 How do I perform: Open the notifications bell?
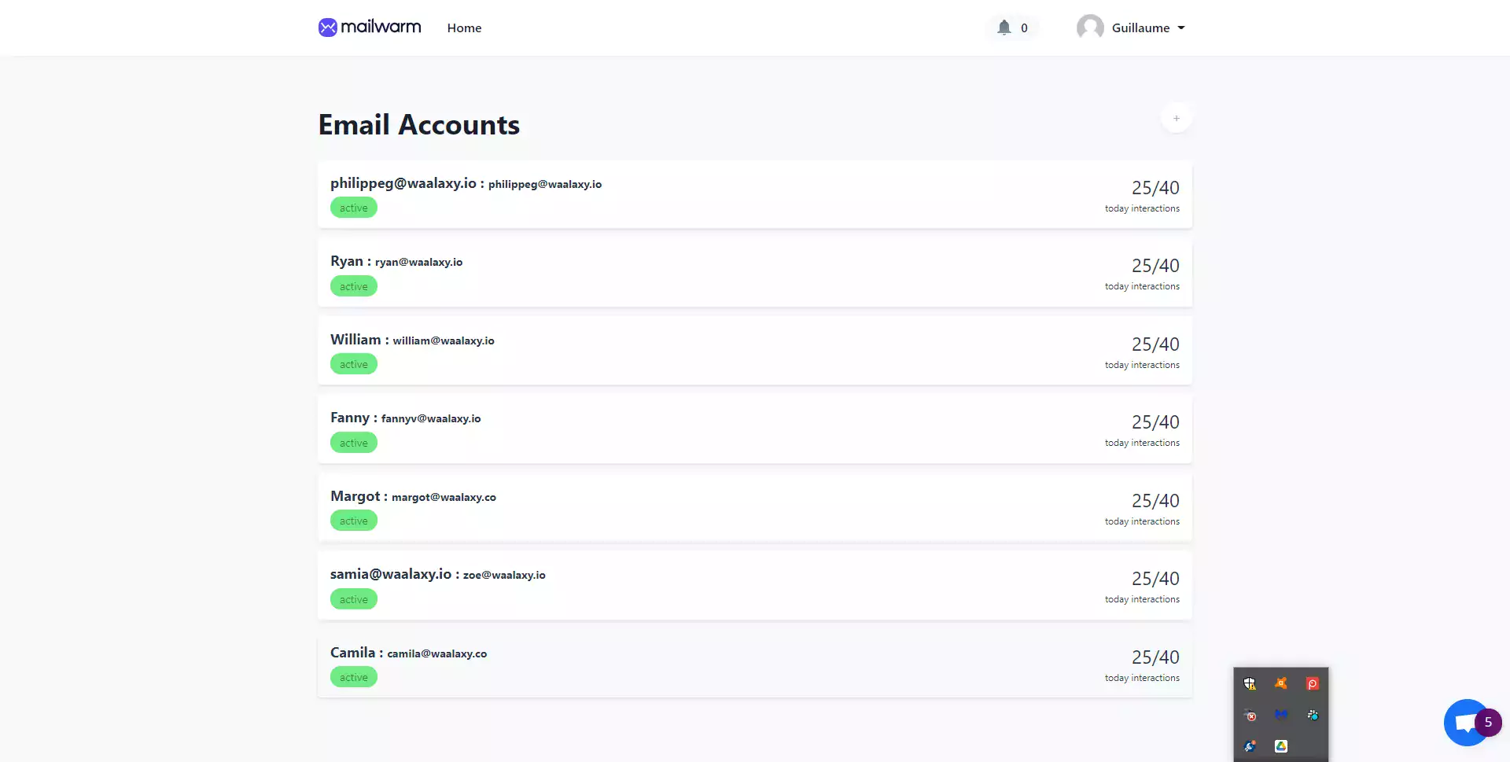[x=1004, y=28]
